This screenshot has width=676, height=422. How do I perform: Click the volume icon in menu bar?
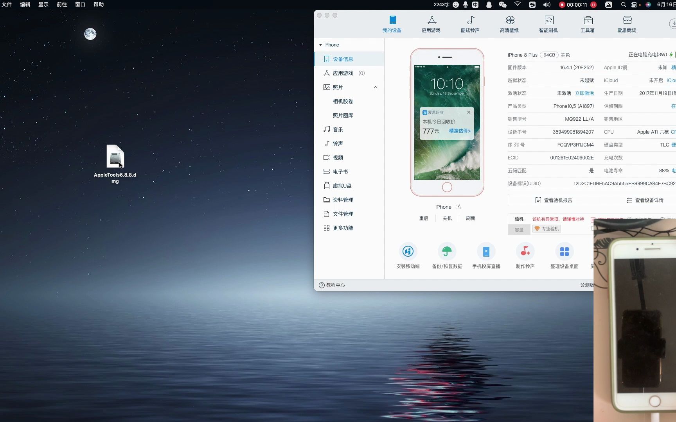(x=547, y=5)
